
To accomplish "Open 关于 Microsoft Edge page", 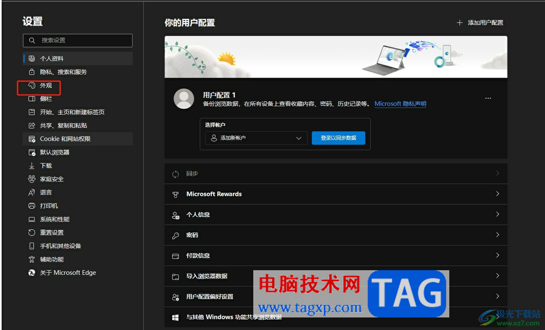I will [78, 273].
